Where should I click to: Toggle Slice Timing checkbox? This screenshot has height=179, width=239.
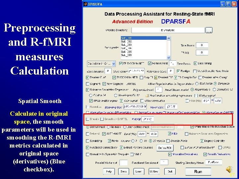195,63
